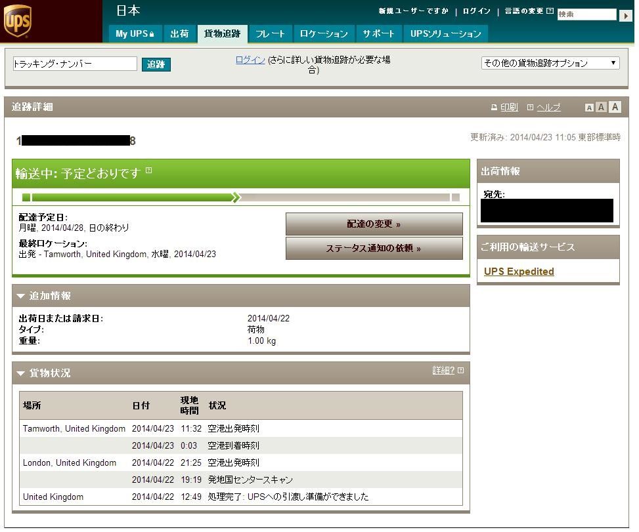This screenshot has width=639, height=532.
Task: Click the 状況 column header
Action: pos(217,405)
